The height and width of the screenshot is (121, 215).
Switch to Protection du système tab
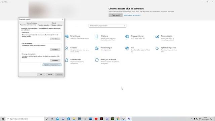(x=44, y=25)
